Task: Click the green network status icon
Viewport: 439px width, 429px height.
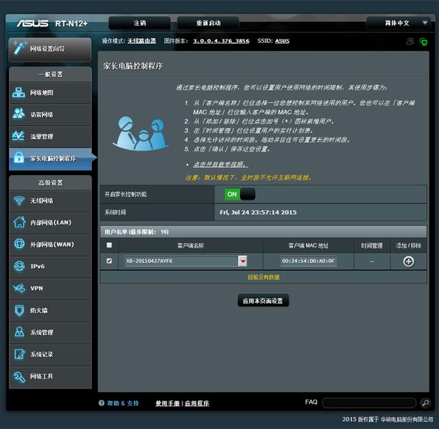Action: (424, 42)
